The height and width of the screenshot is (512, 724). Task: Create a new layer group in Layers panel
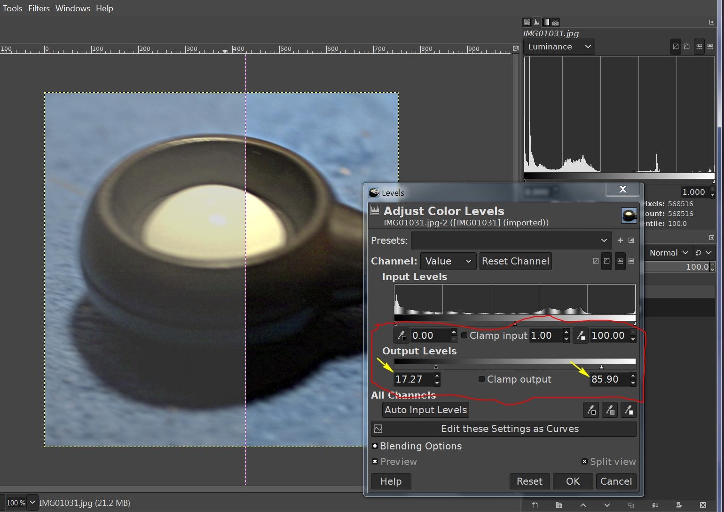point(559,505)
